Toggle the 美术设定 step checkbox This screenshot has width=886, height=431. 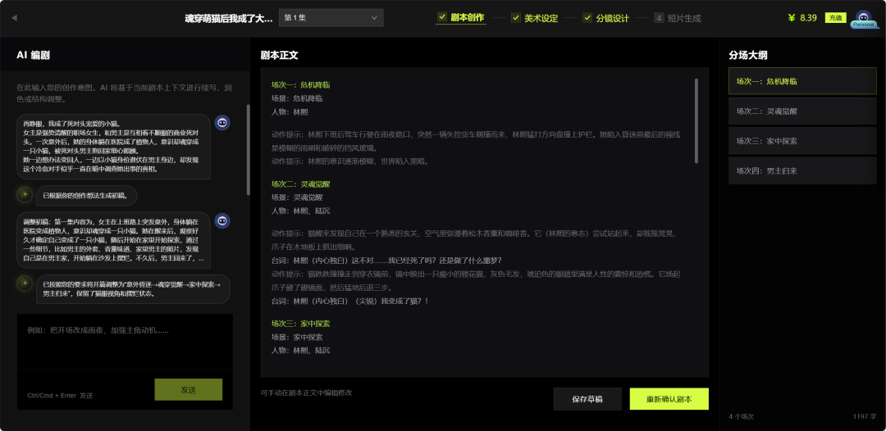coord(515,18)
